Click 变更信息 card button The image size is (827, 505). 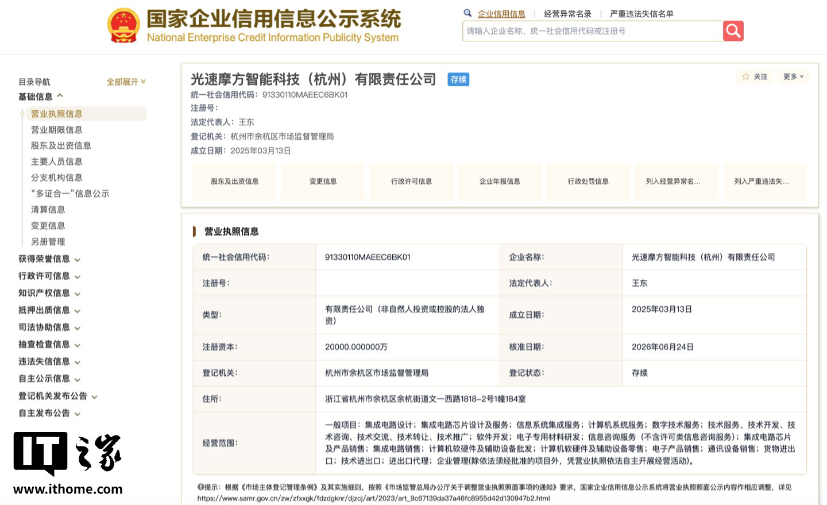click(323, 182)
